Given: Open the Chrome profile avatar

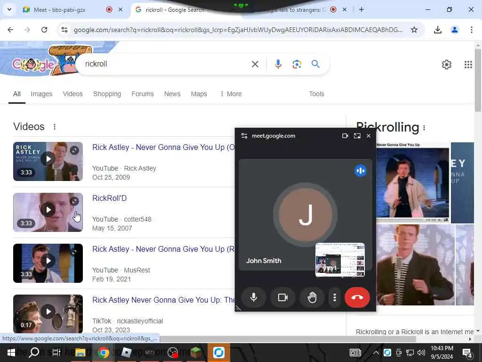Looking at the screenshot, I should 454,30.
